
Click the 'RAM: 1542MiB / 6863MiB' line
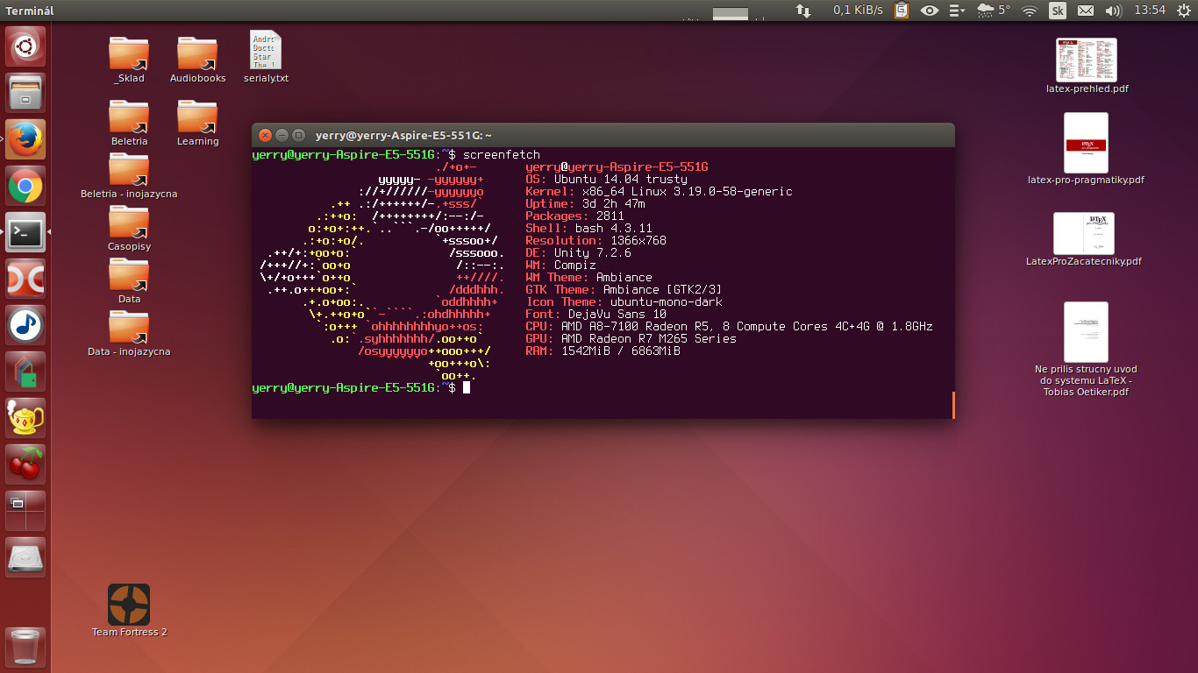pyautogui.click(x=603, y=351)
